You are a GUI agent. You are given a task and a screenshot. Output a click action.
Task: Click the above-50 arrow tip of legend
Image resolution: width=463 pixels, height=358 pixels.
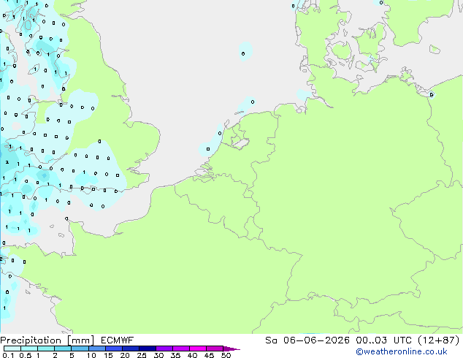point(231,349)
